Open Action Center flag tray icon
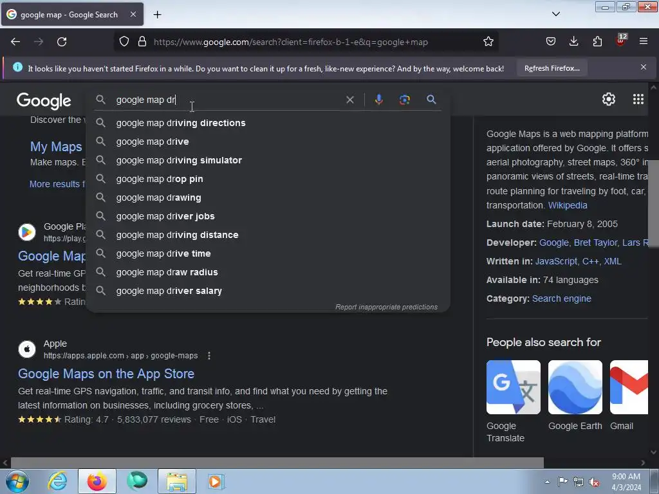 (x=562, y=482)
